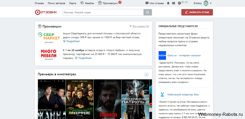The height and width of the screenshot is (119, 245).
Task: Open Подробнее for Много Мебели promo
Action: click(85, 58)
